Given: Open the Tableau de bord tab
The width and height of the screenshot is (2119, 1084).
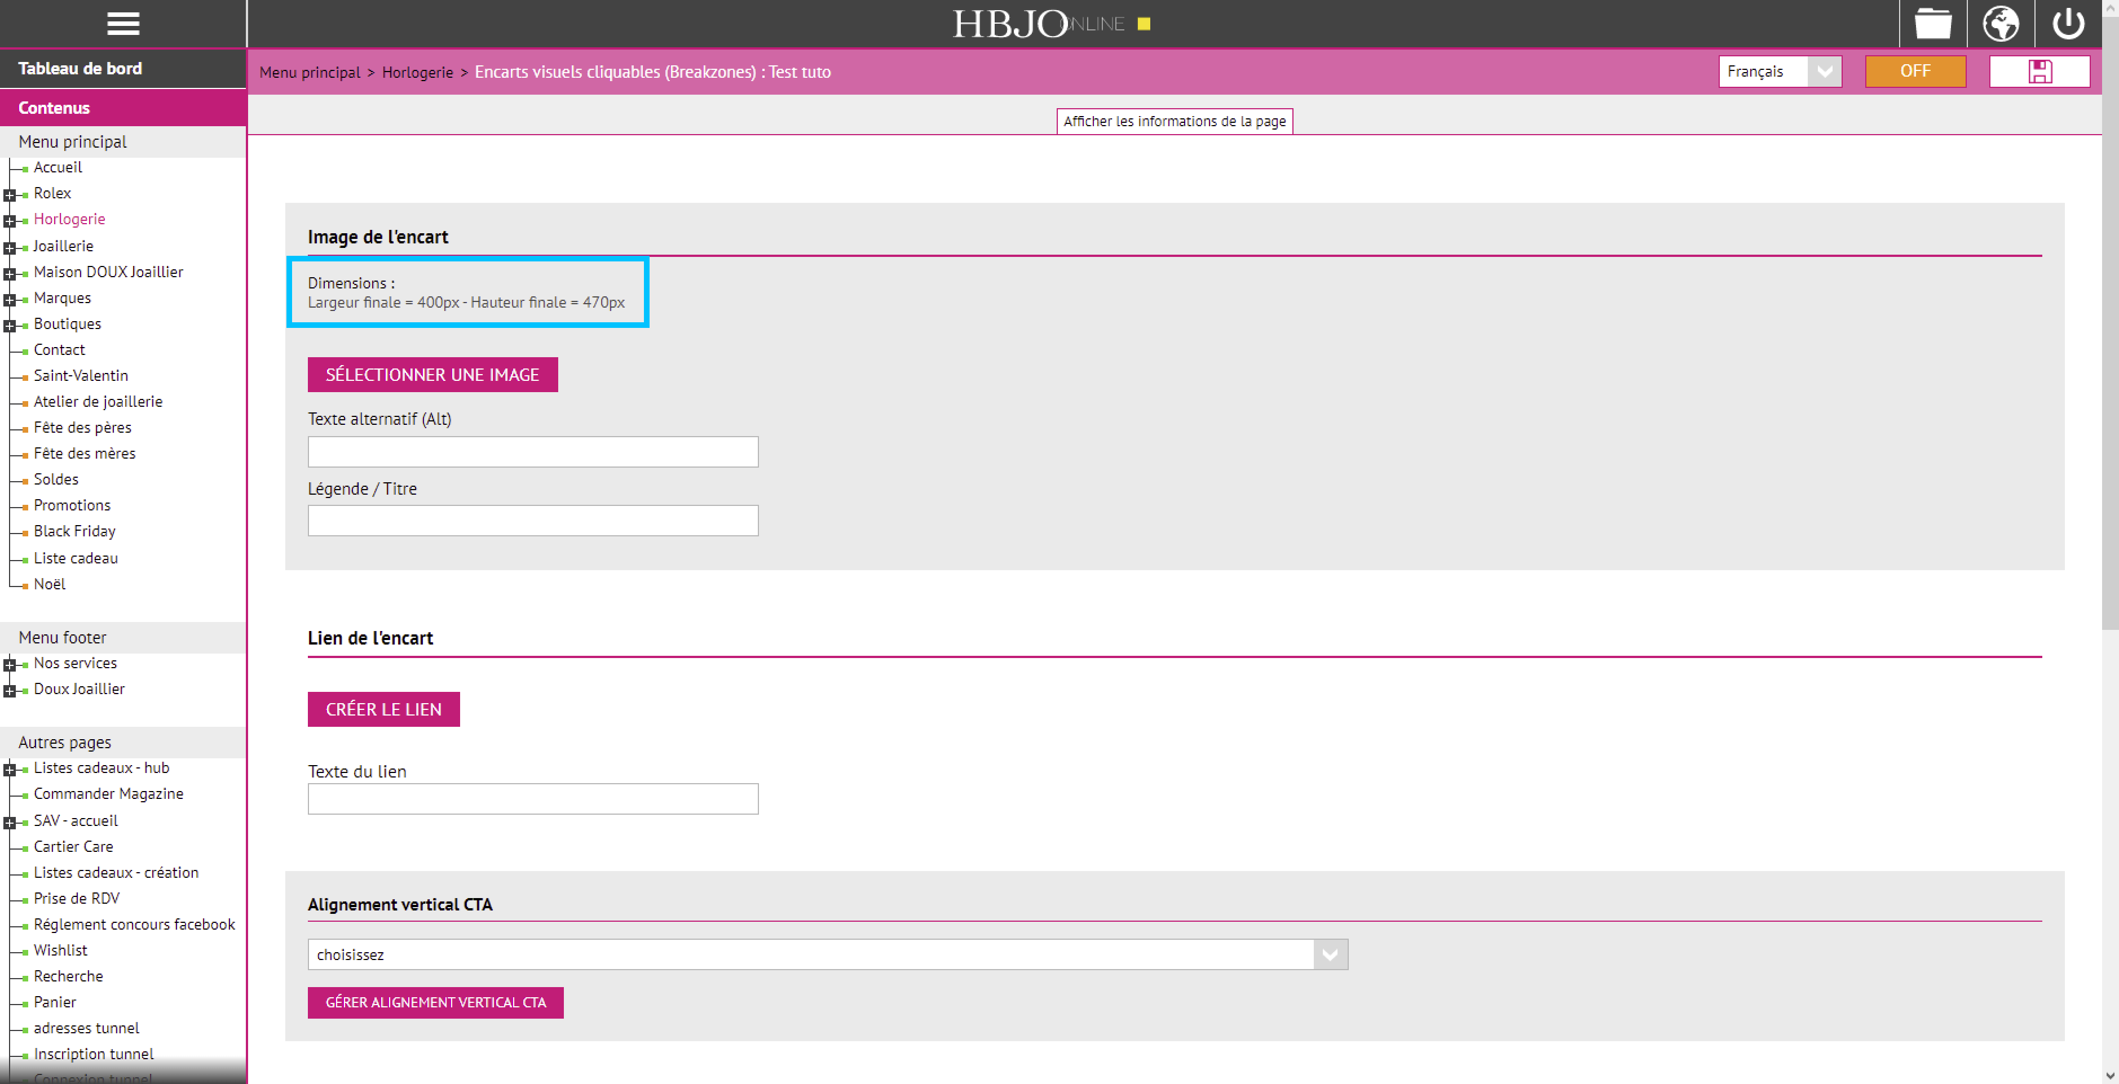Looking at the screenshot, I should point(80,68).
